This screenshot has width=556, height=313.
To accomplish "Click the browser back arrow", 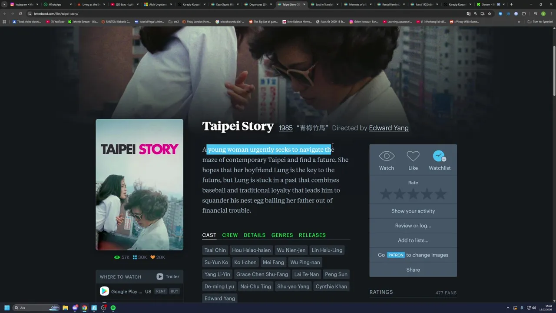I will click(x=5, y=13).
